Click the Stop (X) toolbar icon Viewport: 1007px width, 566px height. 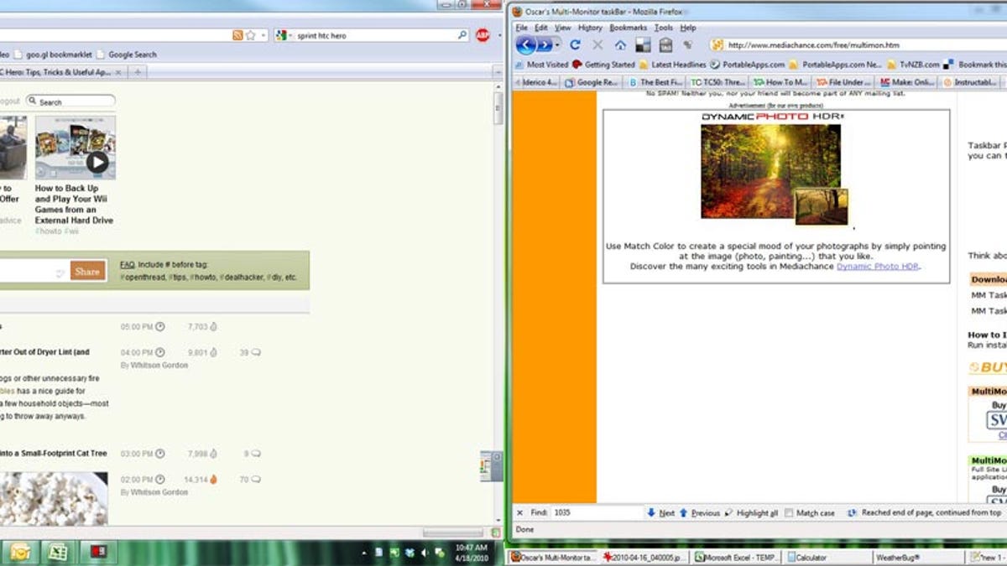coord(597,44)
